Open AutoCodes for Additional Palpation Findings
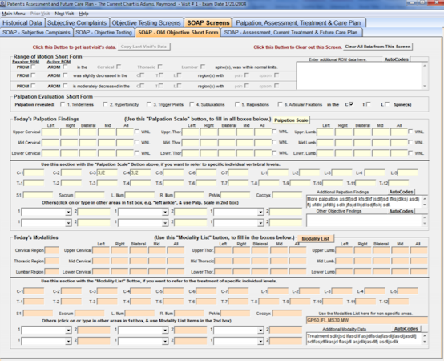Viewport: 444px width, 361px height. click(401, 192)
